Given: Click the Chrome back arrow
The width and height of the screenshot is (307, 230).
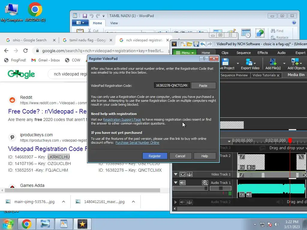Looking at the screenshot, I should tap(6, 51).
